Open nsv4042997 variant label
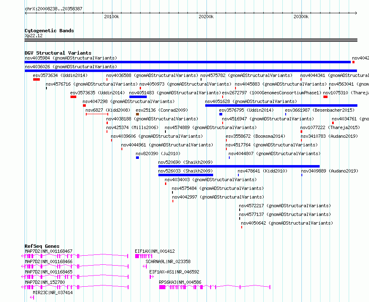 pos(218,197)
